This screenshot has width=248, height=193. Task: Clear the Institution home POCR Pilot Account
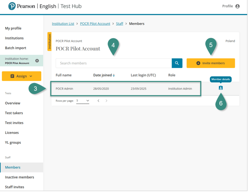tap(37, 61)
